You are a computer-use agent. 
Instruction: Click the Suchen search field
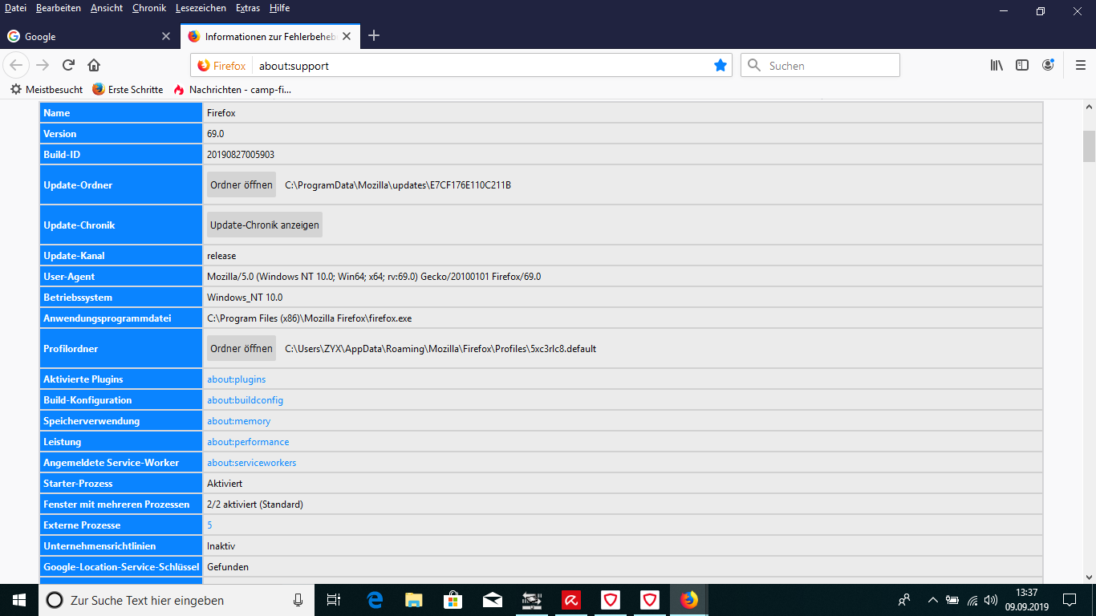coord(820,66)
